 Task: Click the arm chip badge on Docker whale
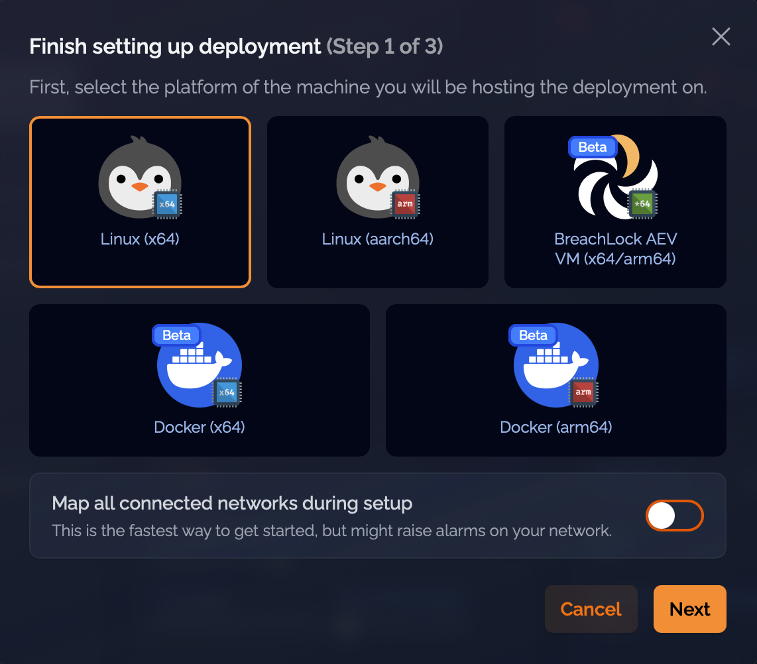click(x=583, y=392)
